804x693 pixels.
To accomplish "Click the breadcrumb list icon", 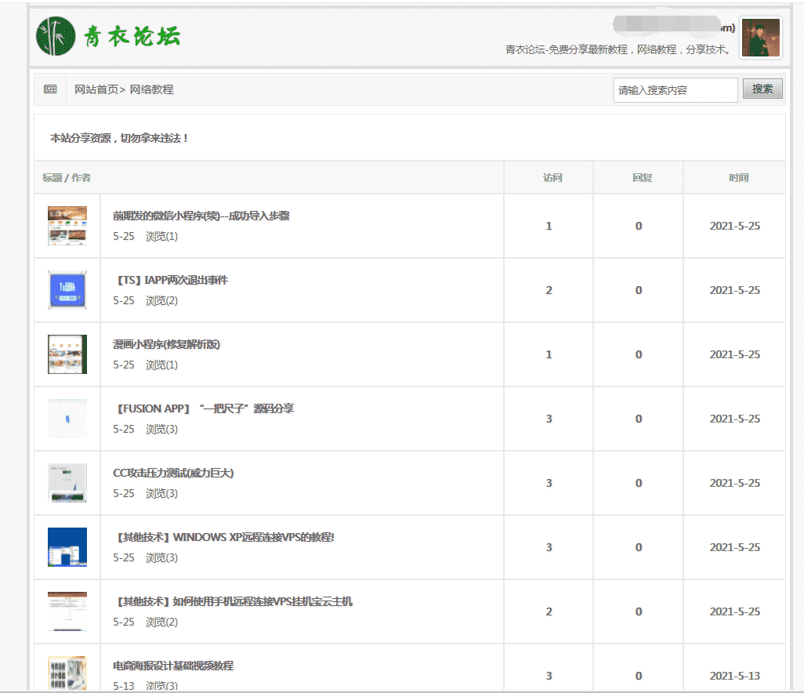I will tap(50, 89).
